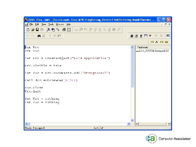Click the rightmost yellow grid icon
Image resolution: width=196 pixels, height=147 pixels.
pos(166,42)
